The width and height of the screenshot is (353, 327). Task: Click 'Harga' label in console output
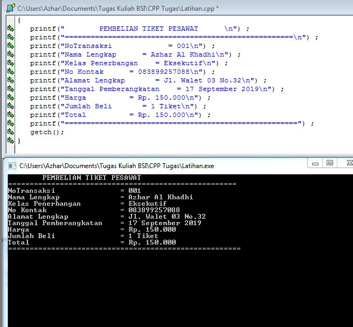click(x=18, y=229)
